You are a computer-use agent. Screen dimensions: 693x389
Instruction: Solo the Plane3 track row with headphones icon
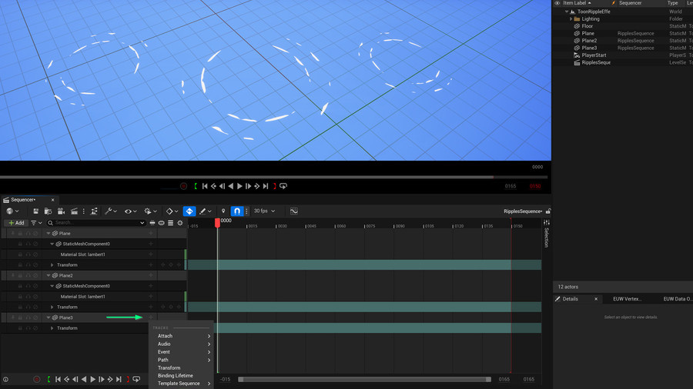[x=28, y=318]
